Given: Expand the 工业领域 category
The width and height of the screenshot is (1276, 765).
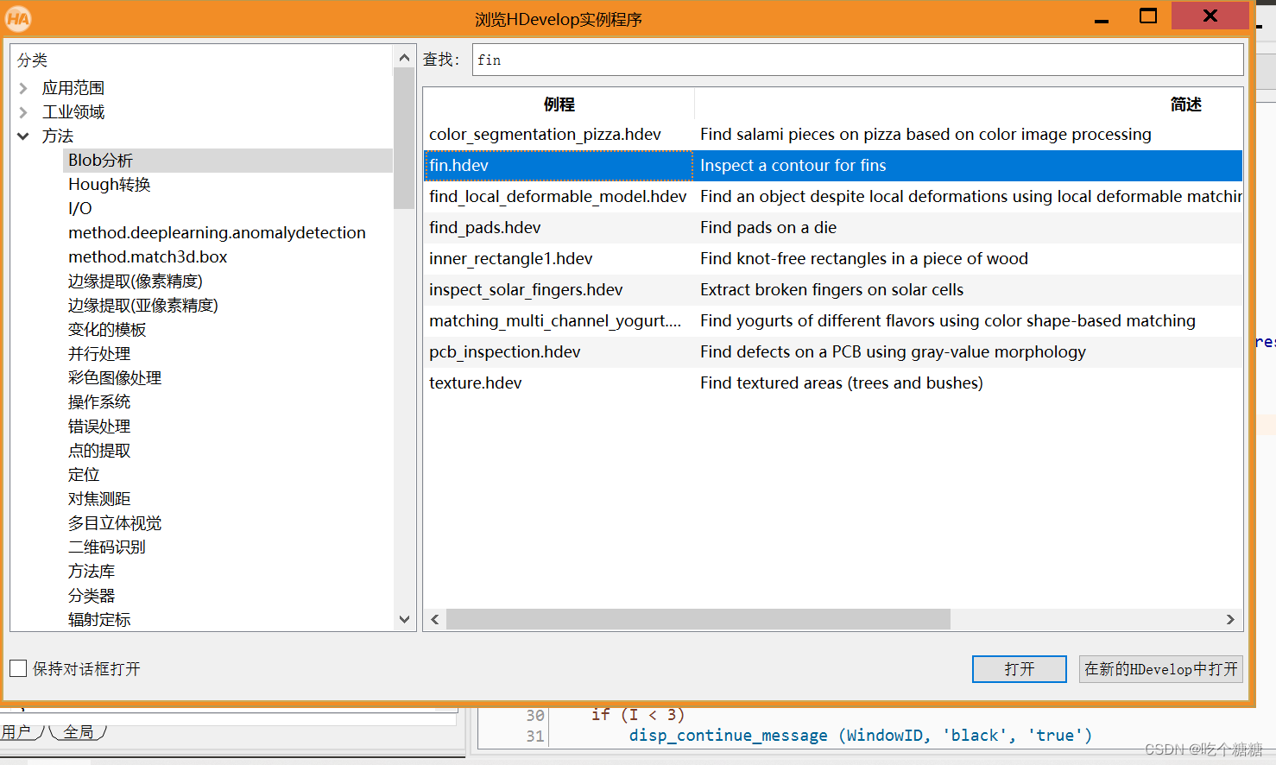Looking at the screenshot, I should coord(23,112).
